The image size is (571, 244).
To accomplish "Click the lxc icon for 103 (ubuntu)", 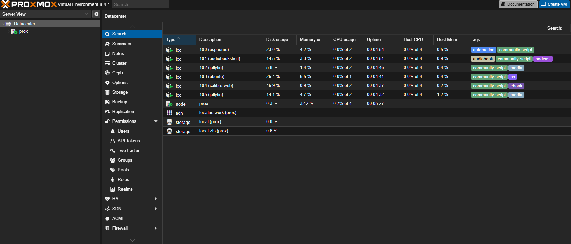I will point(169,77).
